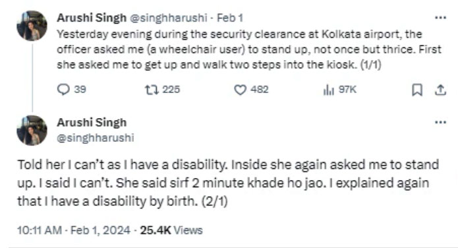Open the 25.4K Views count

(171, 230)
